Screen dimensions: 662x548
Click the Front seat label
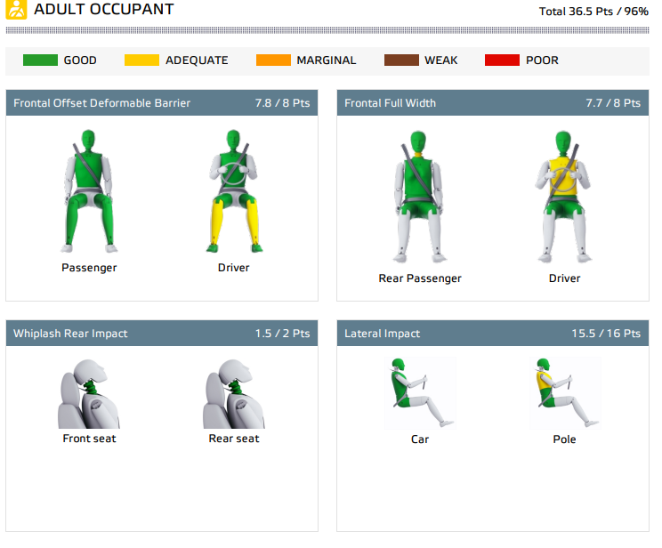click(x=89, y=439)
